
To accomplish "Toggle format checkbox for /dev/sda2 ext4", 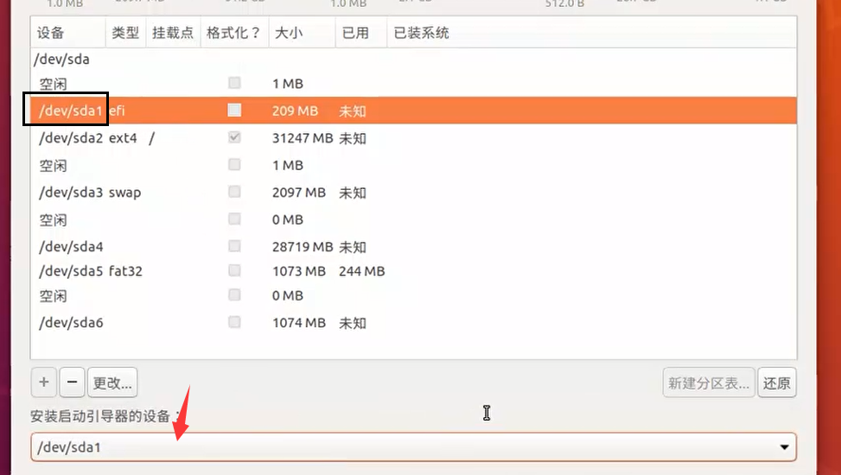I will [x=234, y=138].
